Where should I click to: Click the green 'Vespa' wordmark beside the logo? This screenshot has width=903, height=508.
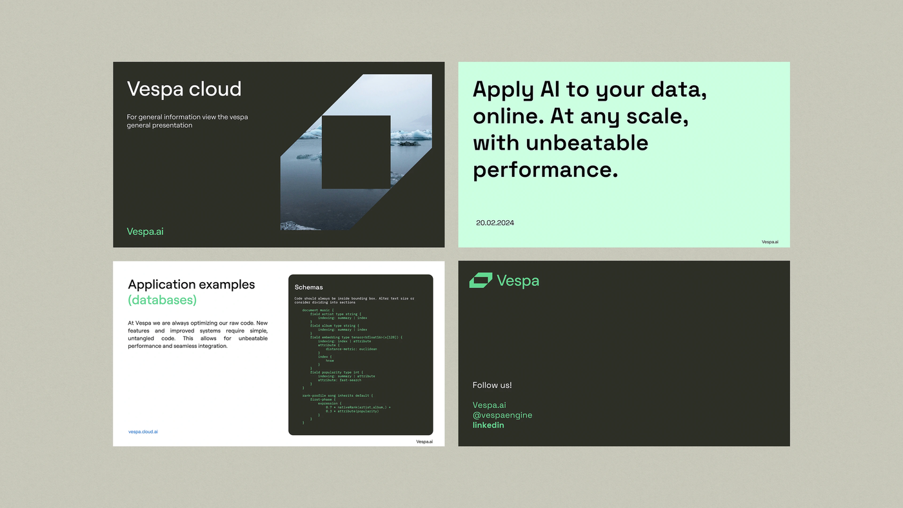(x=518, y=280)
